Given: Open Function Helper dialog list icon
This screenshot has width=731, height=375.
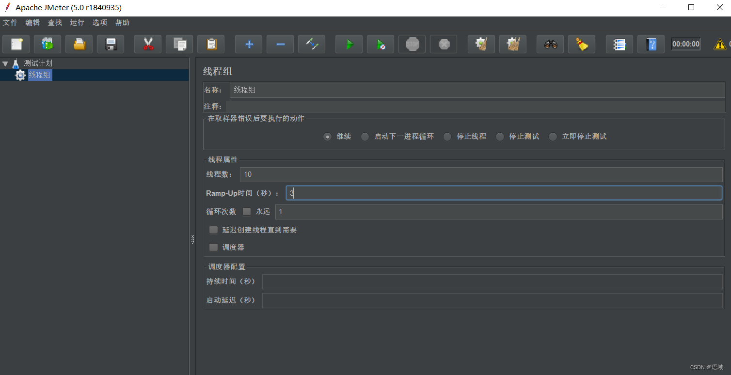Looking at the screenshot, I should pos(620,44).
